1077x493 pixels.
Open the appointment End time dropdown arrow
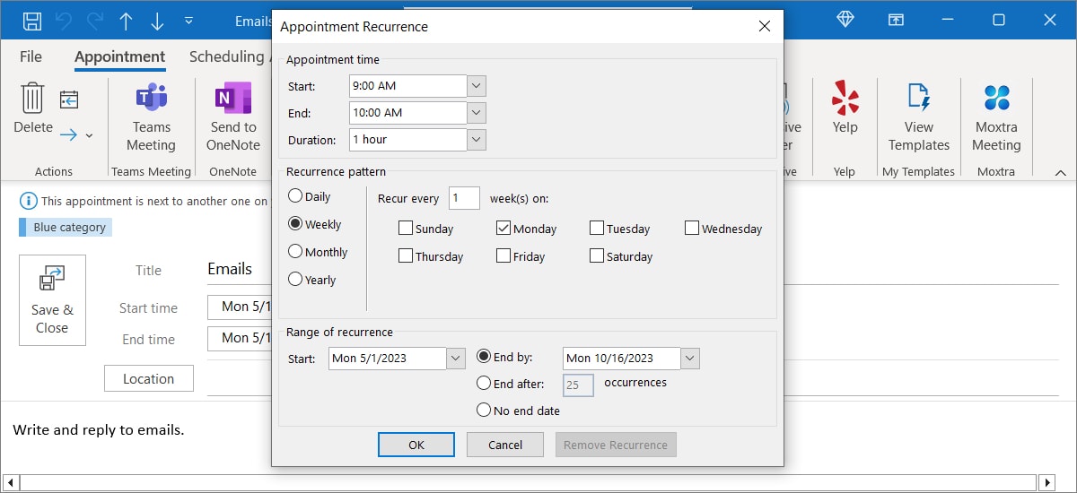pos(477,113)
